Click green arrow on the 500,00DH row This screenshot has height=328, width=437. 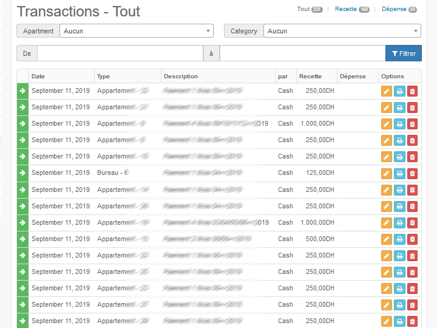[x=22, y=239]
